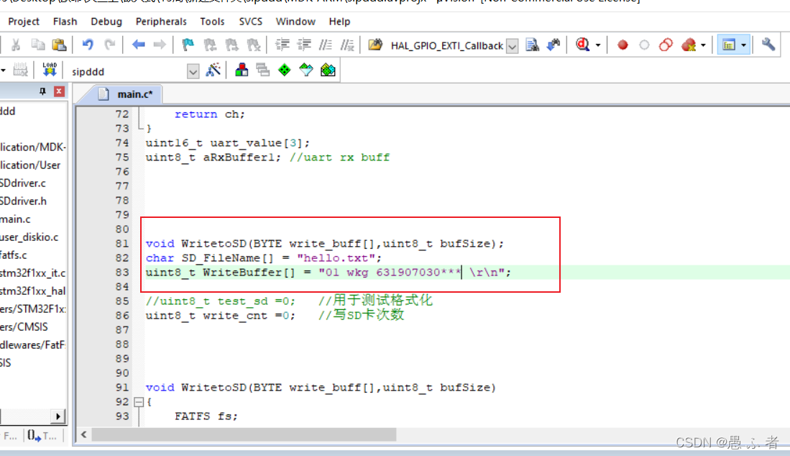Open the SVCS menu
790x456 pixels.
(251, 22)
